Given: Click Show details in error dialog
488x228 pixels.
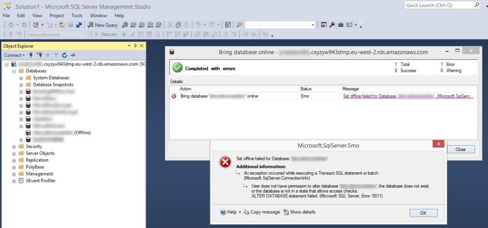Looking at the screenshot, I should coord(299,212).
